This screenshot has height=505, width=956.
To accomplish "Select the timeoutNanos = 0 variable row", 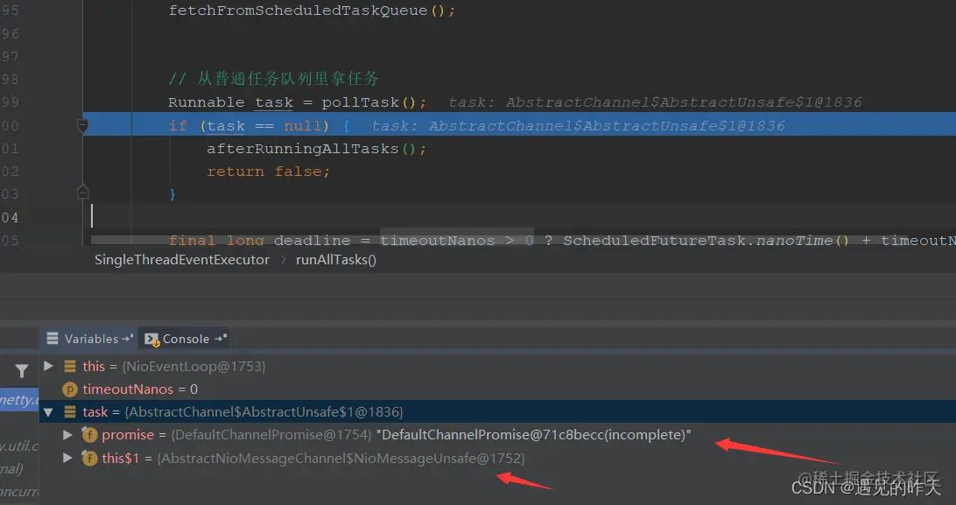I will pyautogui.click(x=497, y=389).
